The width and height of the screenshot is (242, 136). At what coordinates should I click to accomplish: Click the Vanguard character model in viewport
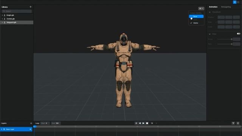pyautogui.click(x=124, y=70)
